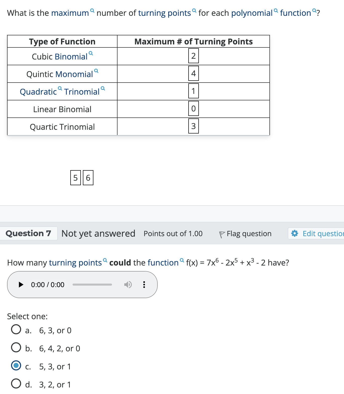Click magnifier icon after Trinomial glossary term
Image resolution: width=344 pixels, height=394 pixels.
tap(103, 88)
